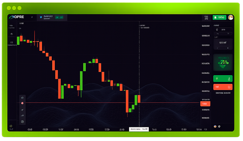The image size is (243, 141).
Task: Click the "10" value in the left sidebar
Action: (12, 42)
